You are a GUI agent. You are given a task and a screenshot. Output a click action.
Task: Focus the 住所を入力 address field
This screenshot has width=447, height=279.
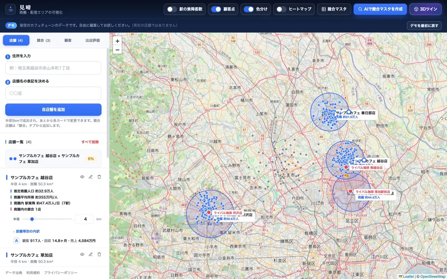[x=53, y=68]
